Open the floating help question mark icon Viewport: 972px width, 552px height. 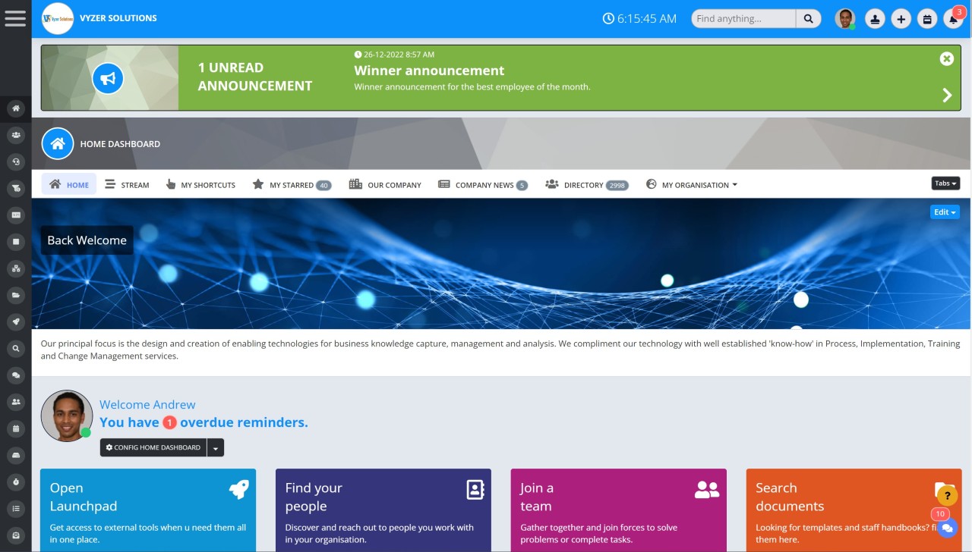(x=946, y=495)
